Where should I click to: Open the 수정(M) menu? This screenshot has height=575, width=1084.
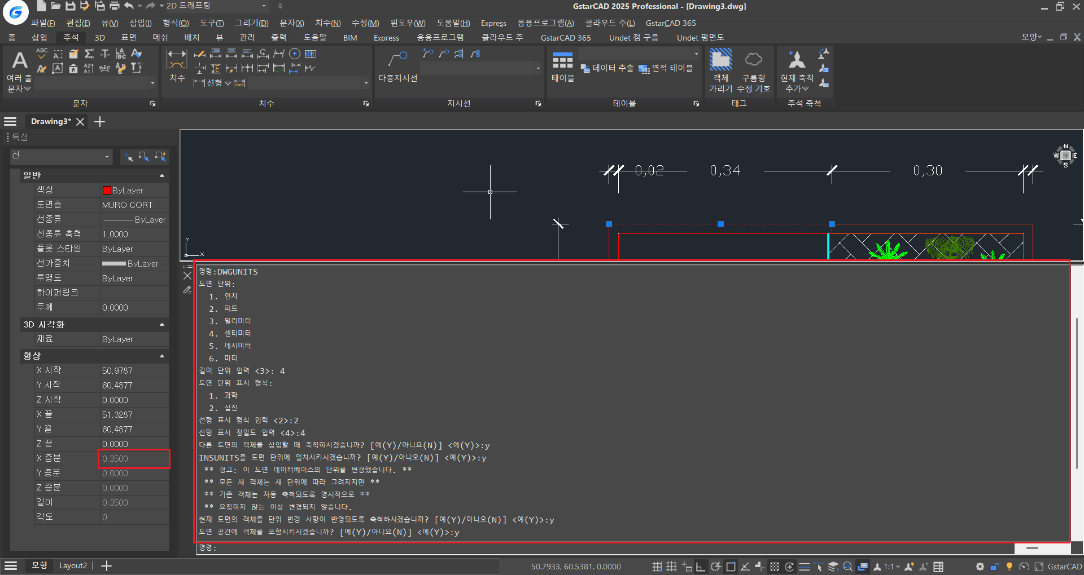click(x=365, y=23)
